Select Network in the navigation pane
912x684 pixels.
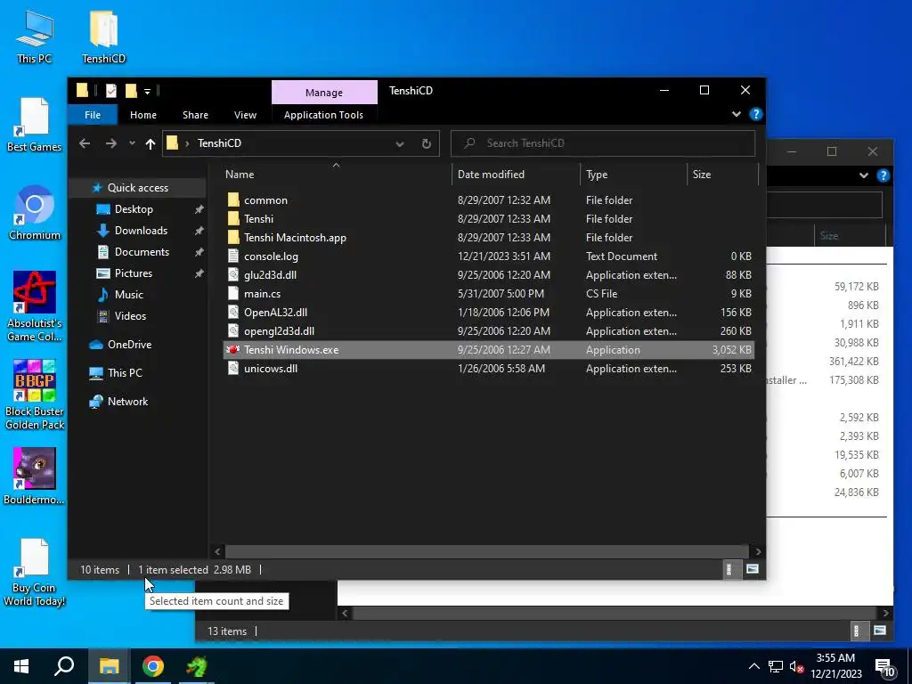(127, 402)
